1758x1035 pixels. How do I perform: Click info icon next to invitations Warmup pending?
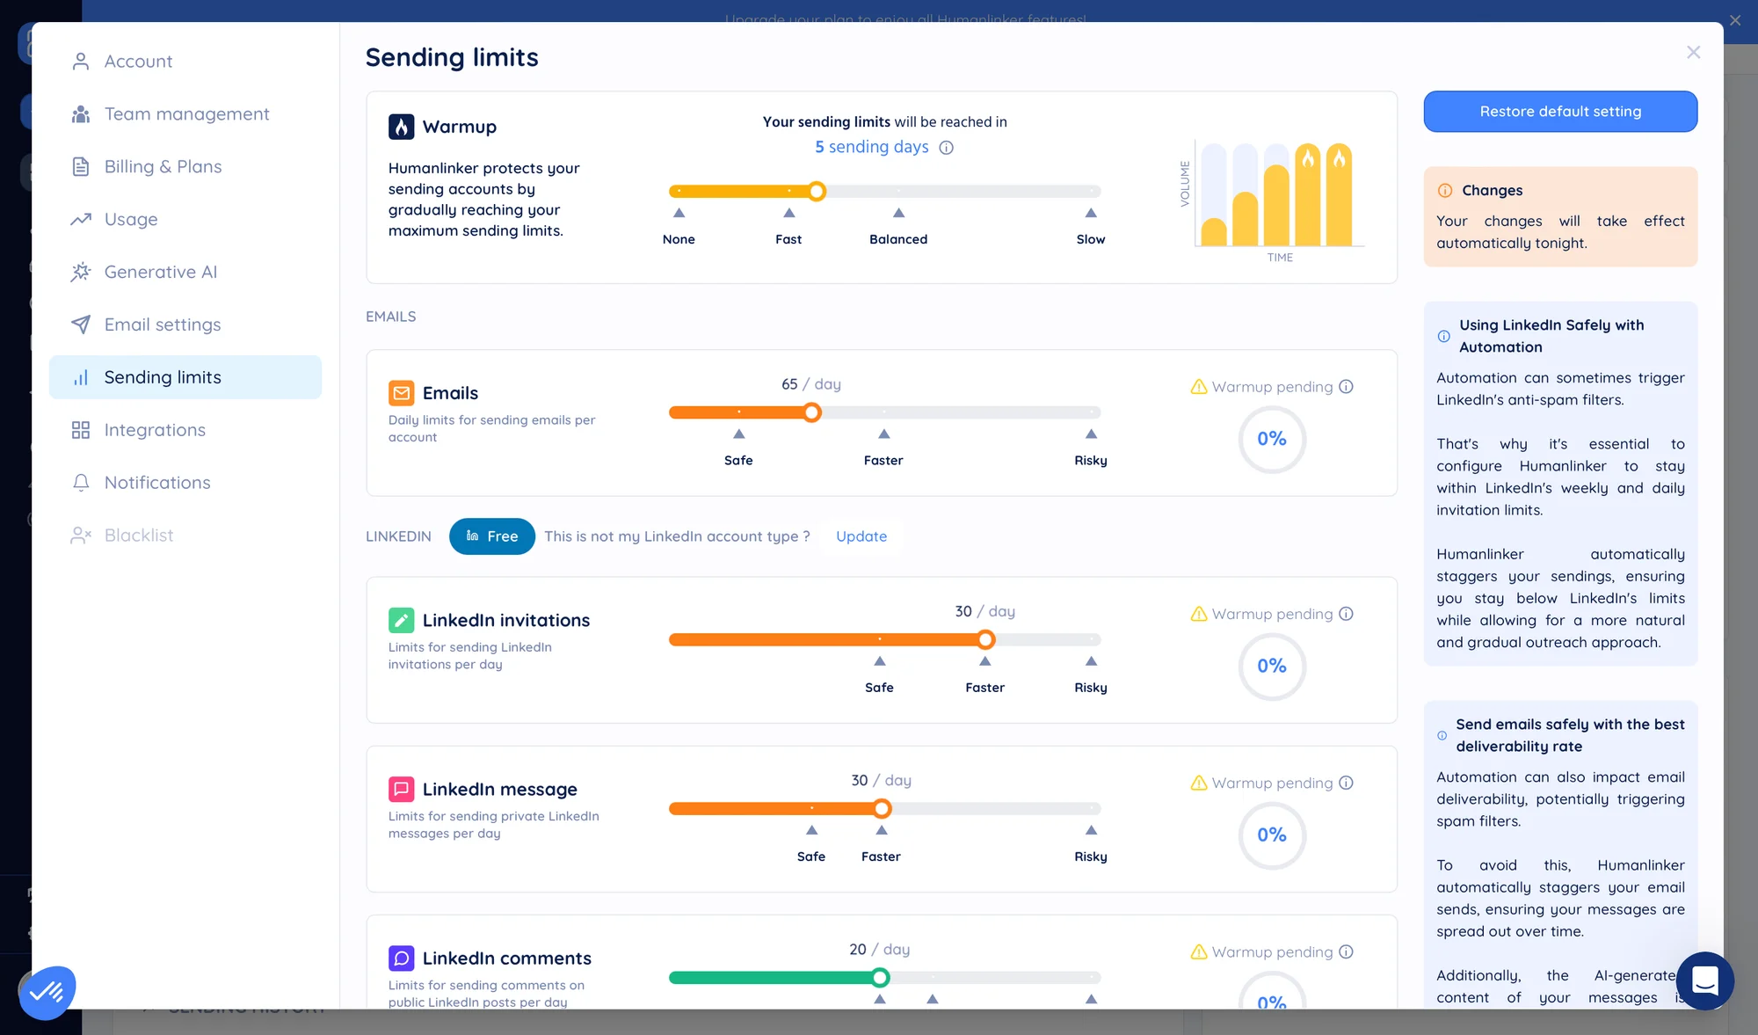1346,614
